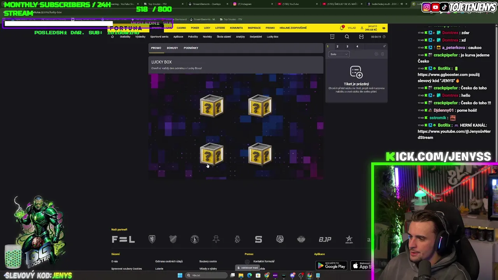The height and width of the screenshot is (280, 498).
Task: Click the BJP partner logo
Action: coord(325,240)
